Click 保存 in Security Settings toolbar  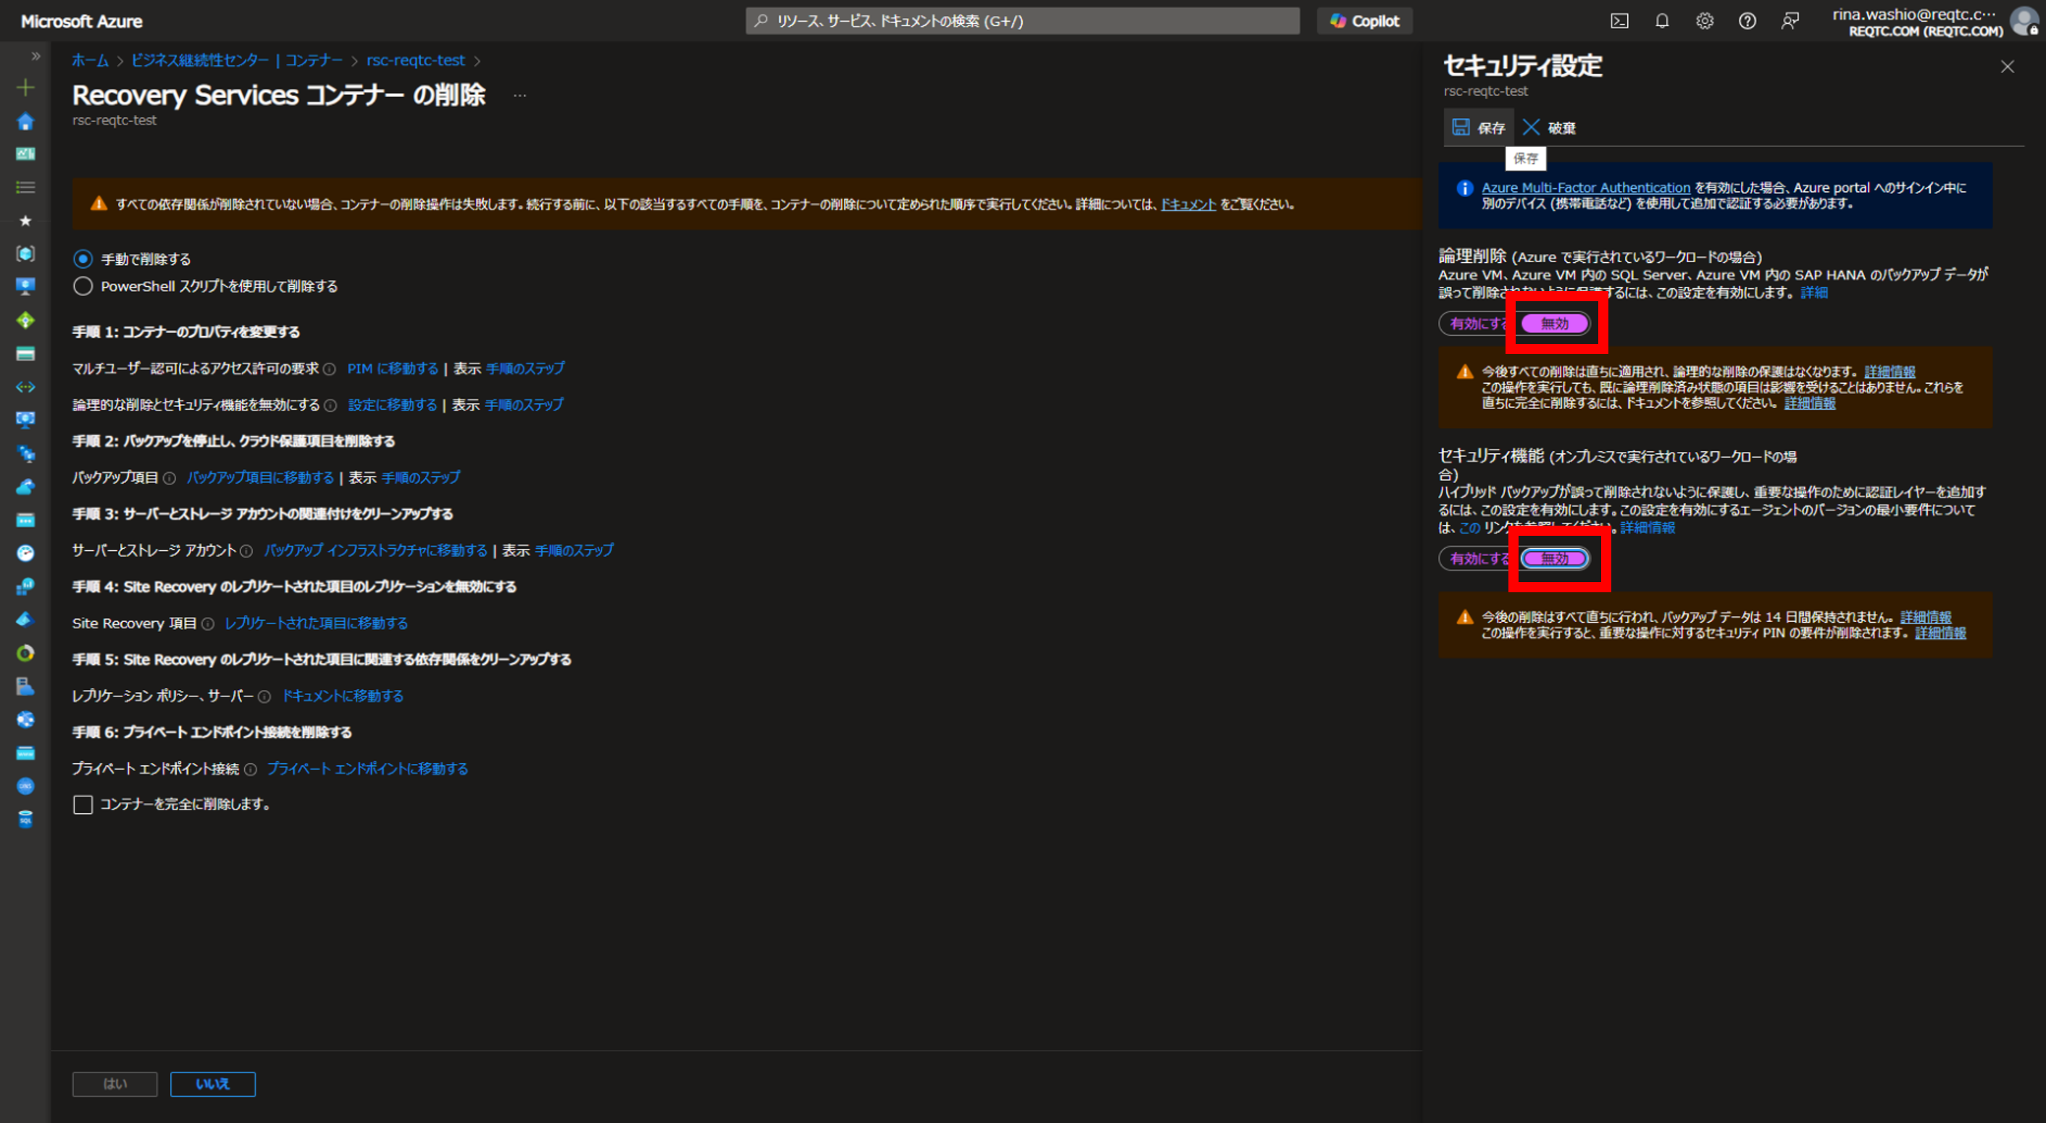pyautogui.click(x=1478, y=127)
